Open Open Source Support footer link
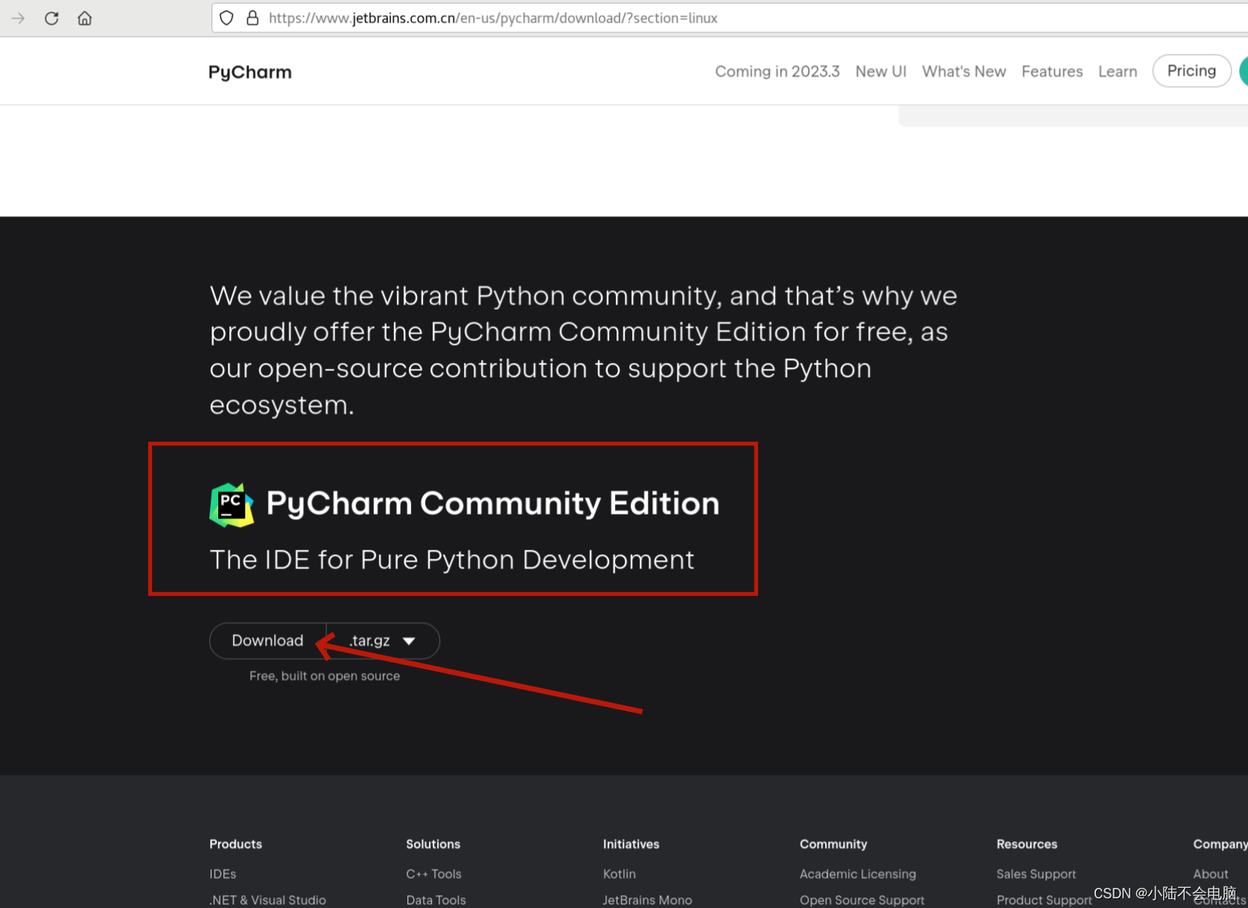Image resolution: width=1248 pixels, height=908 pixels. point(862,900)
